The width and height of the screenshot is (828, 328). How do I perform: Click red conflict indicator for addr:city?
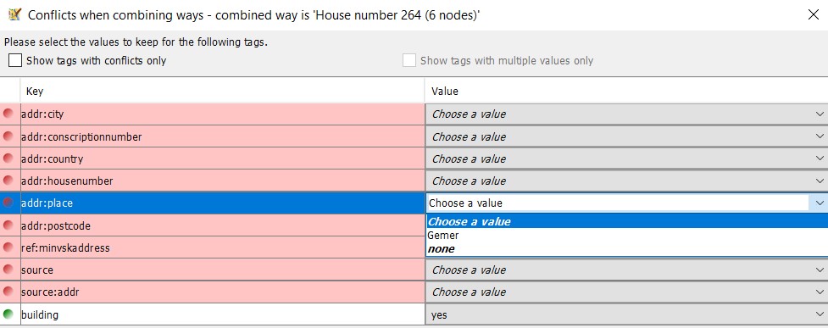point(8,114)
